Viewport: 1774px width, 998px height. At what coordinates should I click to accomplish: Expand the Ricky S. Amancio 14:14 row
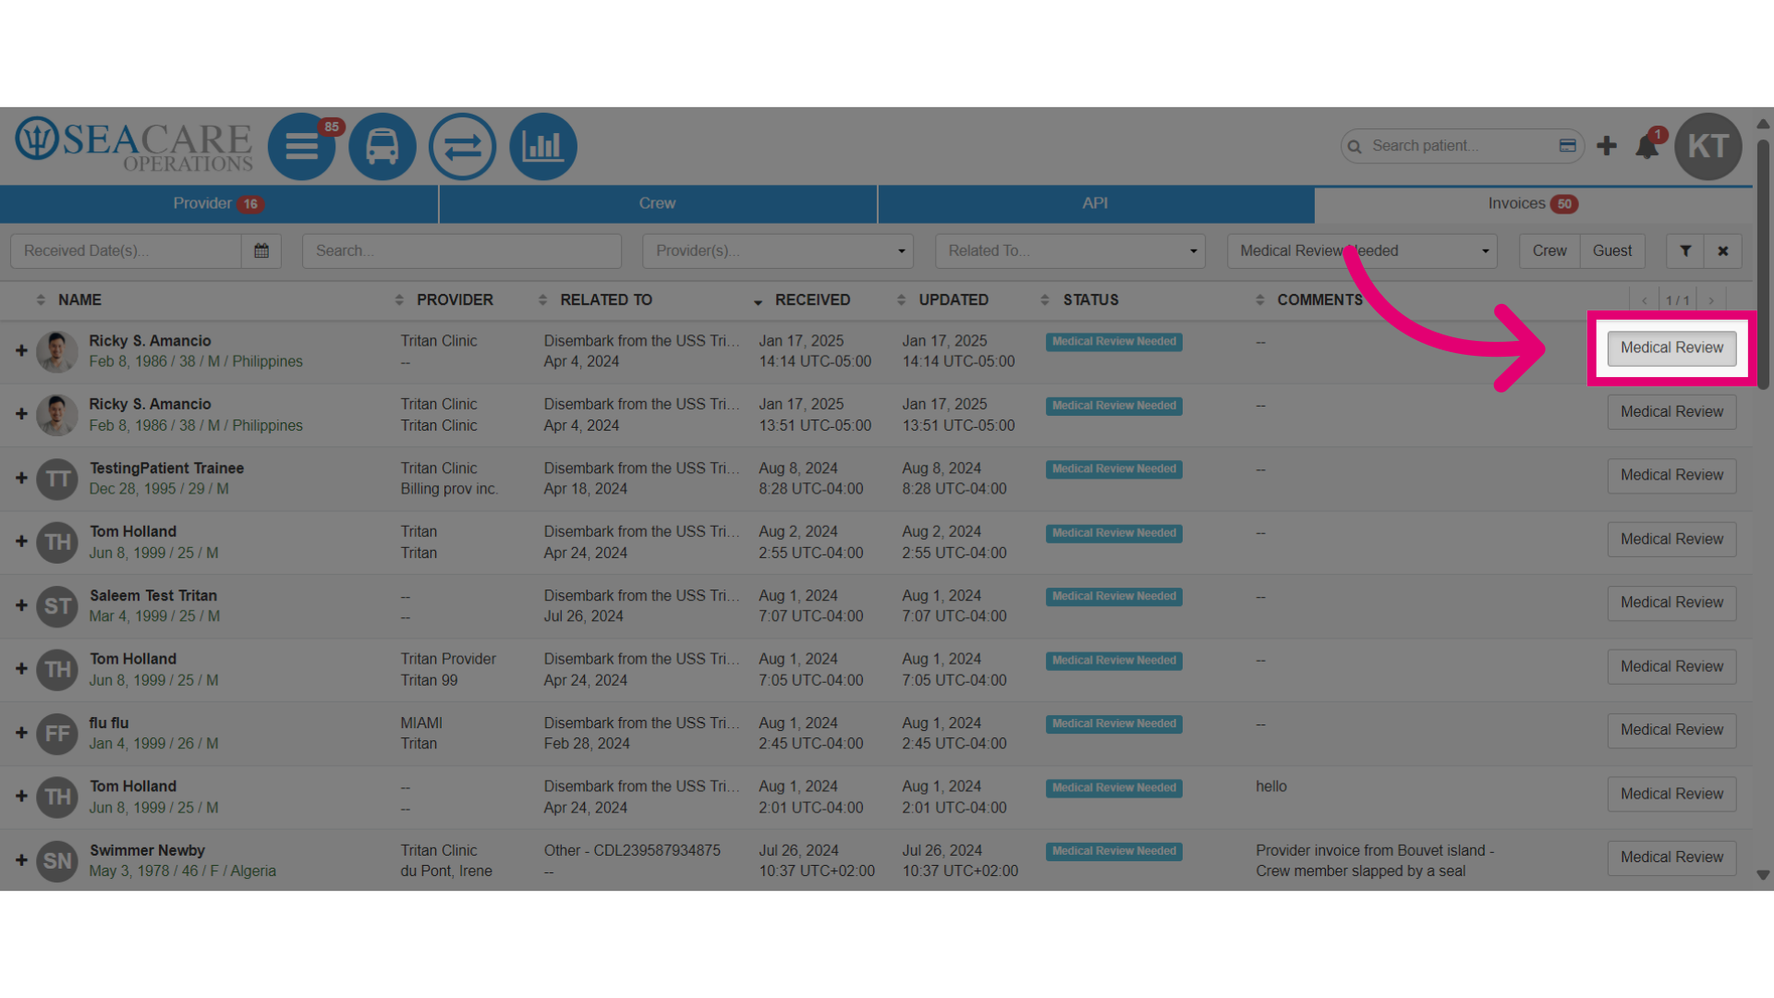click(x=21, y=351)
